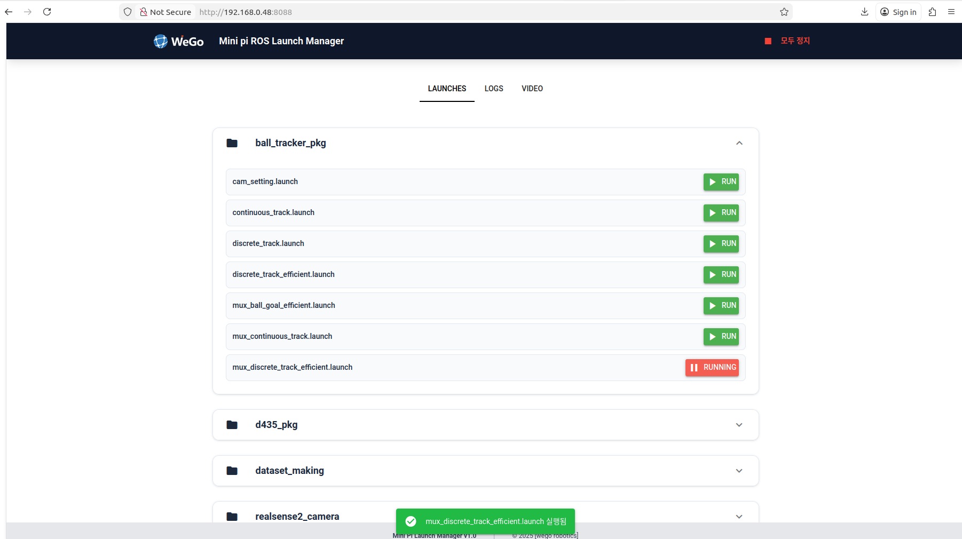Show the Not Secure connection info
The height and width of the screenshot is (539, 962).
pos(165,12)
